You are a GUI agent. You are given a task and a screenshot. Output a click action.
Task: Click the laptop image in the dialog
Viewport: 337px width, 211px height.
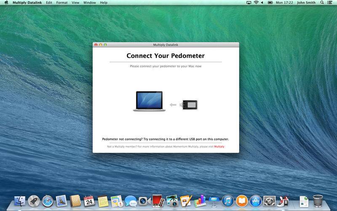149,101
